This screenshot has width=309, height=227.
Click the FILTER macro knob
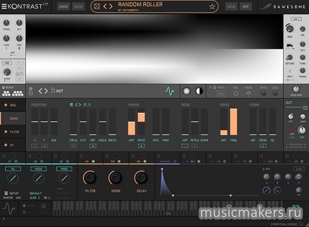[x=90, y=178]
